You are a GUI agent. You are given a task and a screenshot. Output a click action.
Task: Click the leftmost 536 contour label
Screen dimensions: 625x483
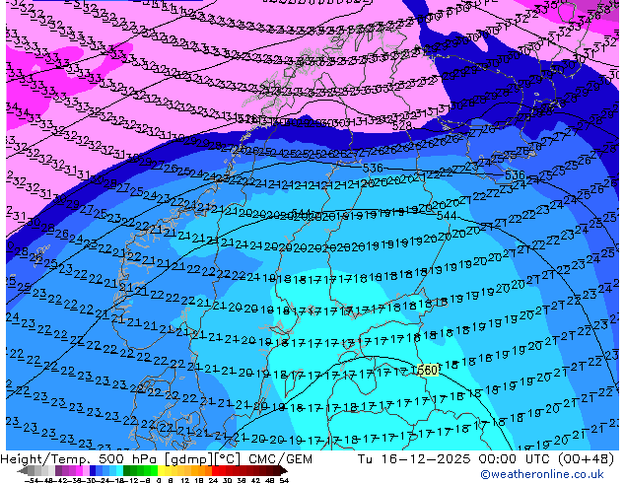[372, 169]
